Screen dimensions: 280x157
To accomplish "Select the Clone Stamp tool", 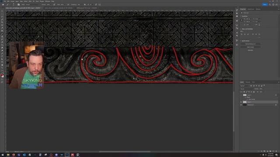I will pyautogui.click(x=2, y=37).
